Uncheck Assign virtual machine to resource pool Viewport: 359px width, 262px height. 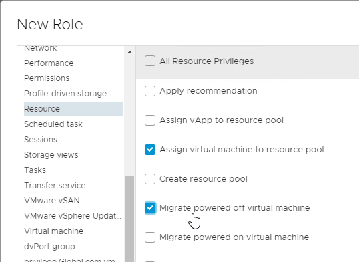(150, 150)
